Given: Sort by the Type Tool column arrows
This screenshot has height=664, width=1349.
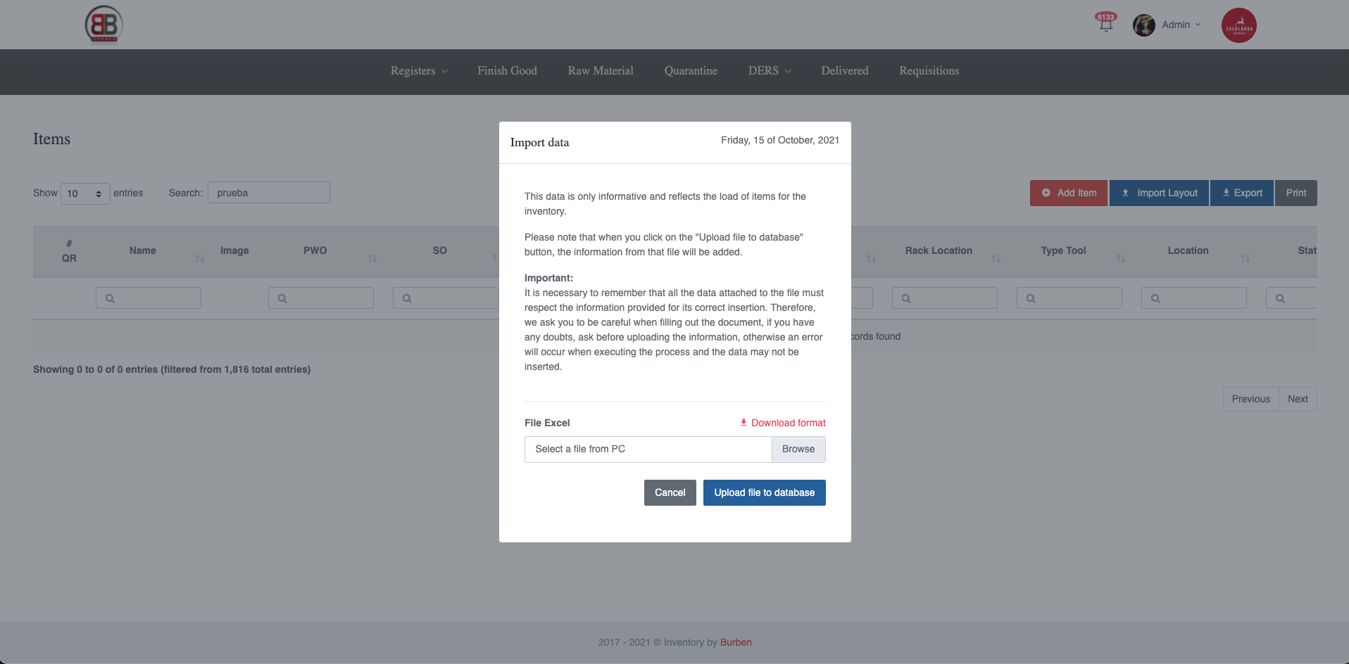Looking at the screenshot, I should 1120,259.
